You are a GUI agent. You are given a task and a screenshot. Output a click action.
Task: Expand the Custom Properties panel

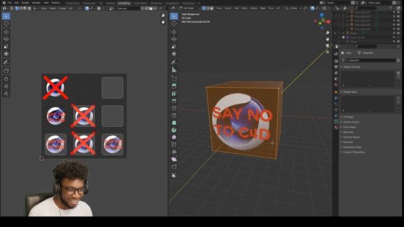[353, 152]
